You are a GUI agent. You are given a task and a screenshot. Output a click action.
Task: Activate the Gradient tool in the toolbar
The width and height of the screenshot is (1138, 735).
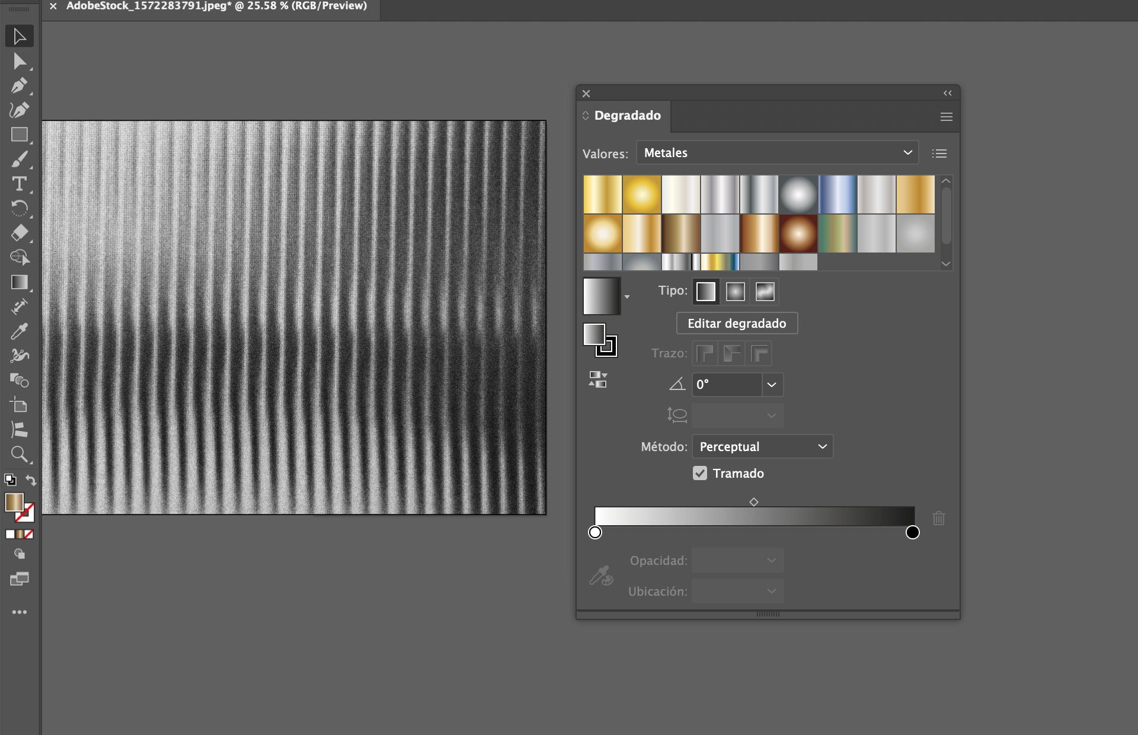[20, 282]
